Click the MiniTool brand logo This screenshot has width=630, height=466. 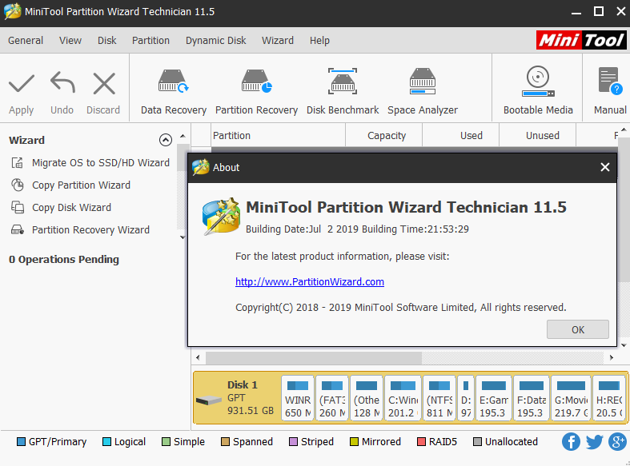(581, 41)
